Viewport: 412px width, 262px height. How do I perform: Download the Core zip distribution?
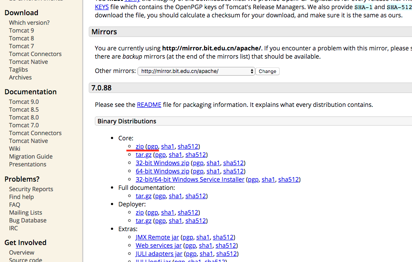click(140, 146)
